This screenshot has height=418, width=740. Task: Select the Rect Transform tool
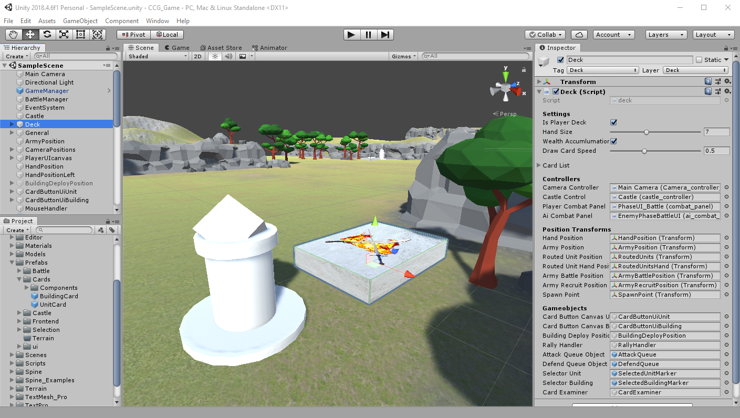click(80, 35)
